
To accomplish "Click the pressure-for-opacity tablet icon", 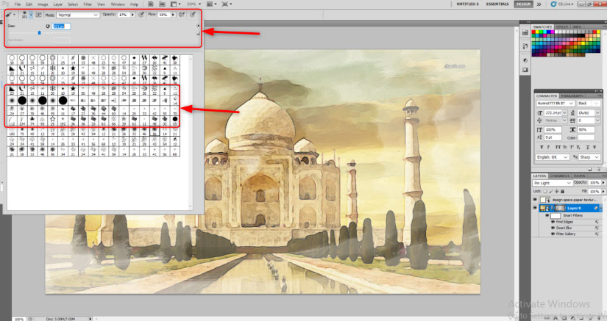I will [141, 15].
